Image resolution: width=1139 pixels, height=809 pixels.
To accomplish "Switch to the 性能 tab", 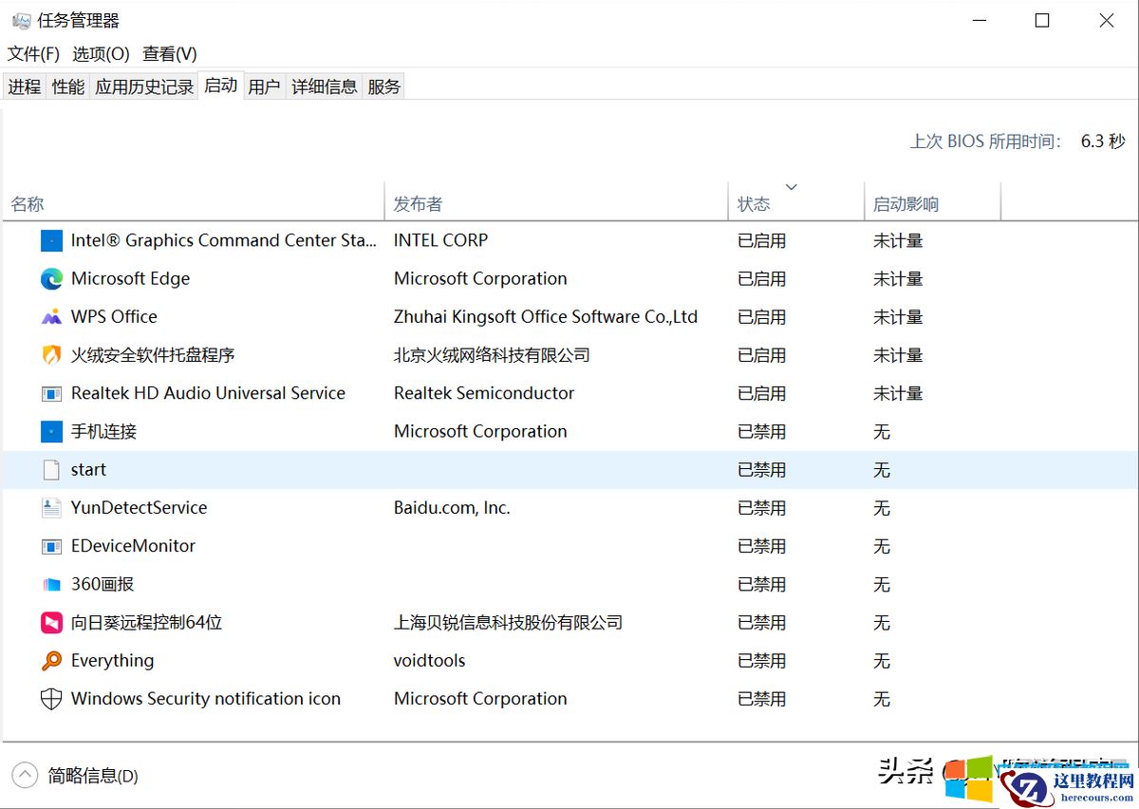I will pos(66,85).
